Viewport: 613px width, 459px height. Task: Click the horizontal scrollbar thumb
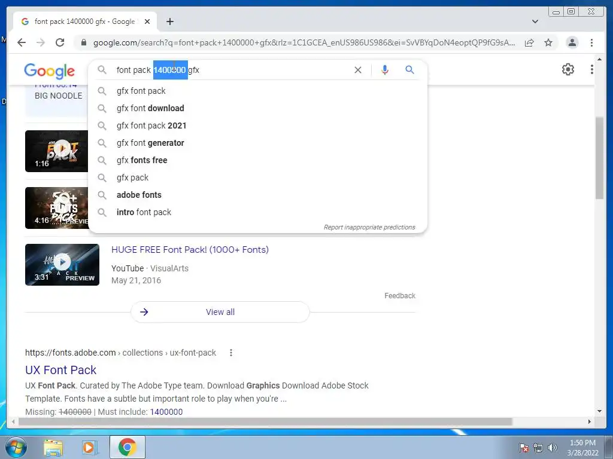(x=265, y=422)
